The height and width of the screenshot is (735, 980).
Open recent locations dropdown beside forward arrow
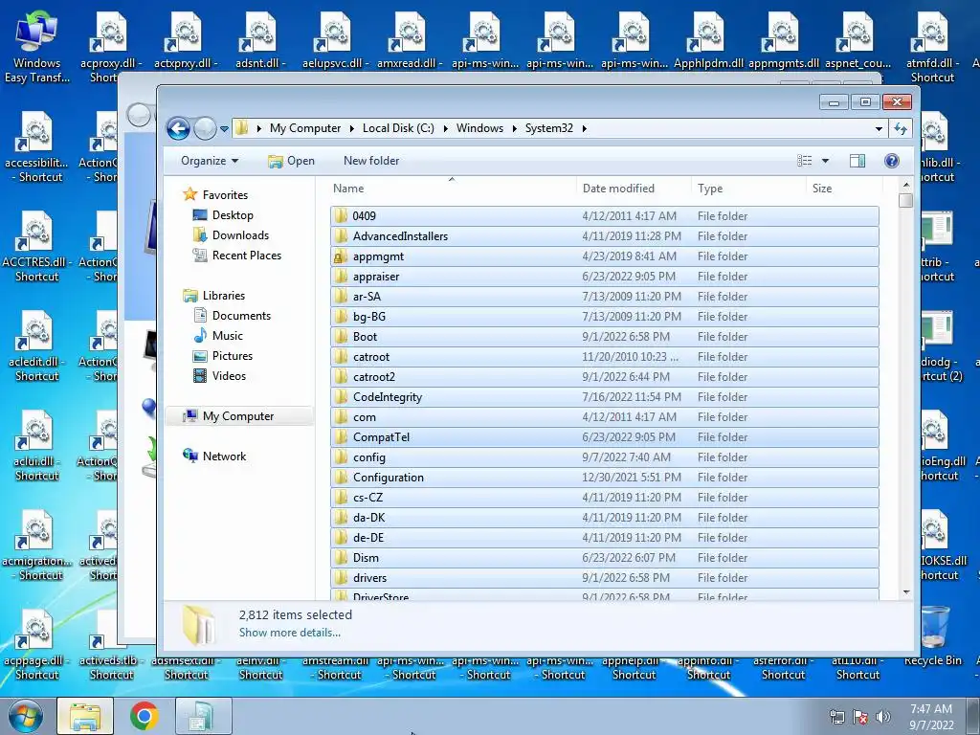224,129
